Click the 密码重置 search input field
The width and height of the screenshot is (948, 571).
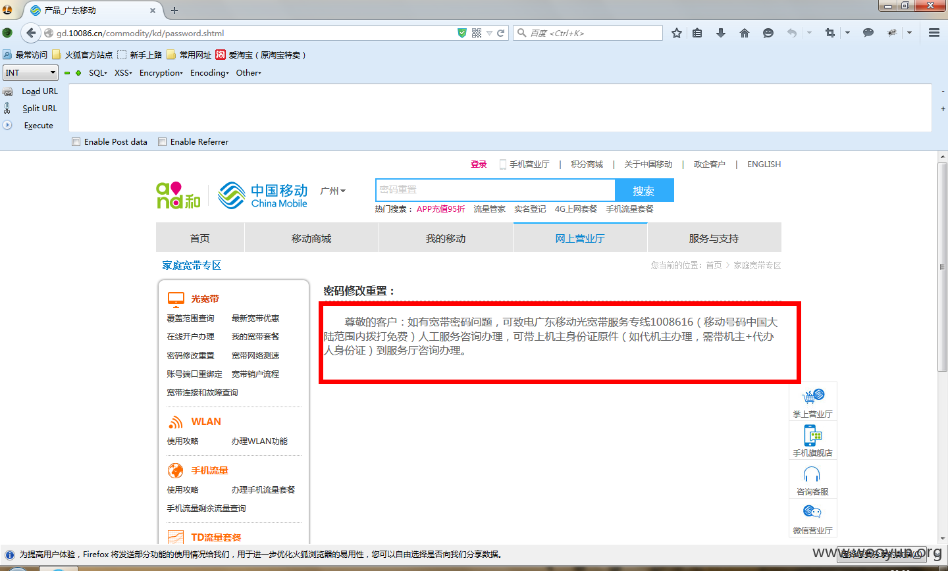pyautogui.click(x=495, y=190)
